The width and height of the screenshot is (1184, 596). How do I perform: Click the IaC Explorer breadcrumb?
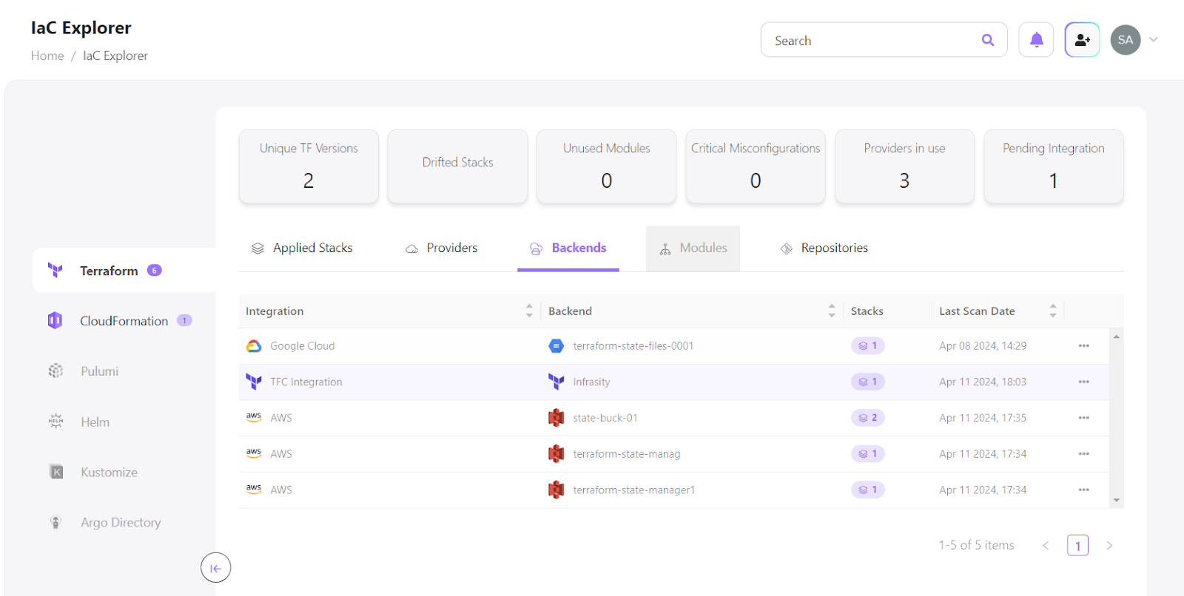click(115, 55)
